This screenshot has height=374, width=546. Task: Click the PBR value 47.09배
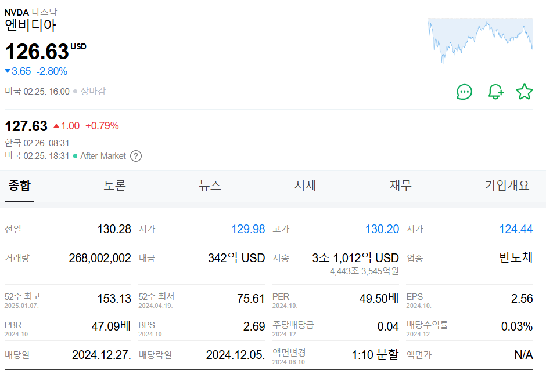(111, 326)
